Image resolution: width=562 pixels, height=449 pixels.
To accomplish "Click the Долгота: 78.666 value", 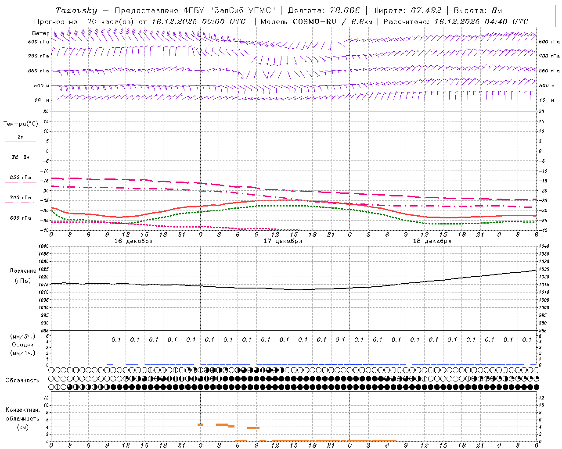I will 324,11.
